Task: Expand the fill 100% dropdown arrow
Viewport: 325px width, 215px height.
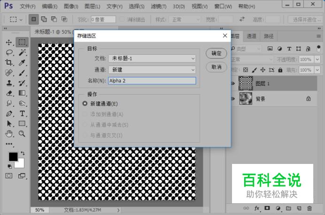Action: coord(317,70)
